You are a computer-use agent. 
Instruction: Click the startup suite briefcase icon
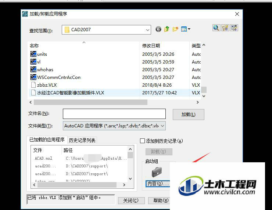coord(157,172)
